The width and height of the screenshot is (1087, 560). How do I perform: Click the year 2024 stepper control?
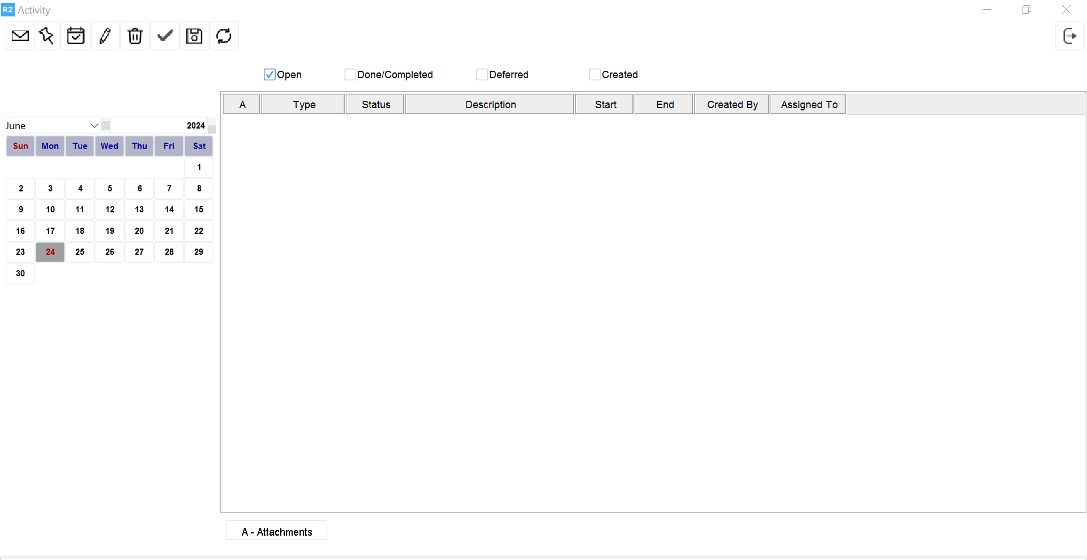(212, 126)
